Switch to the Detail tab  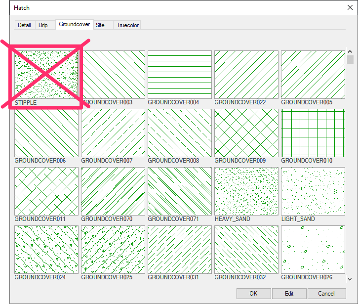click(x=24, y=25)
